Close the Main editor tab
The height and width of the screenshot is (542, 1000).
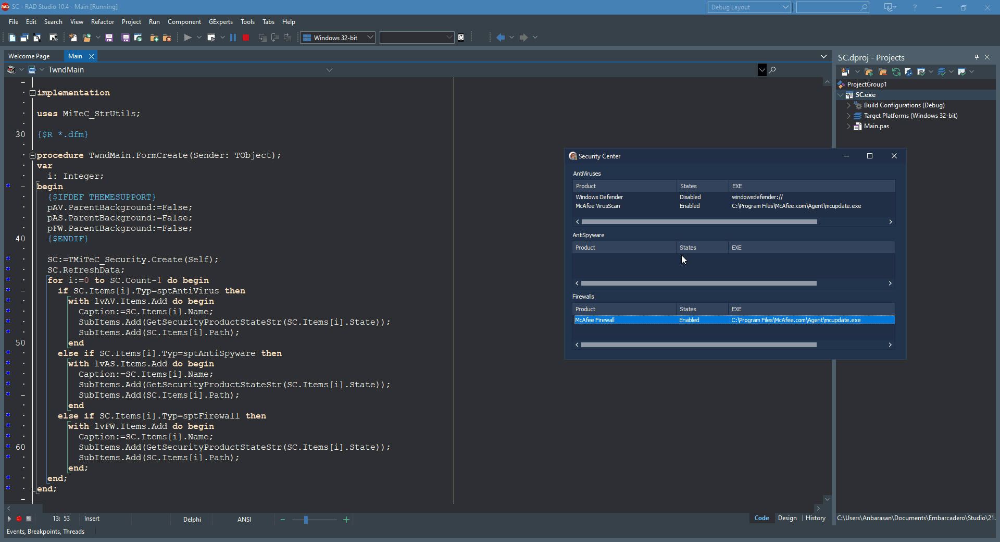[x=91, y=56]
